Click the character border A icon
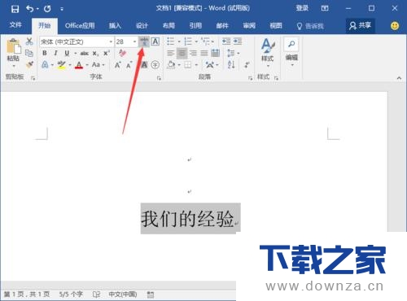The width and height of the screenshot is (407, 301). (x=155, y=41)
